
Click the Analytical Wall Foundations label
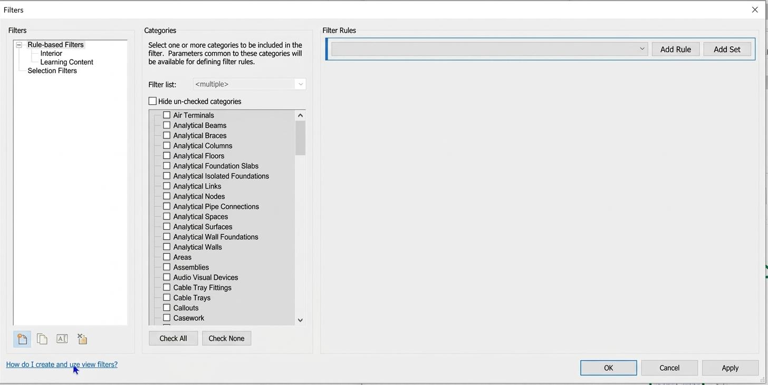[x=216, y=236]
